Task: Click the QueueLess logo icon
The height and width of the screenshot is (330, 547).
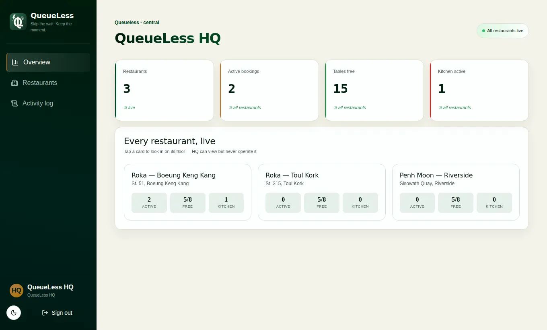Action: [18, 22]
